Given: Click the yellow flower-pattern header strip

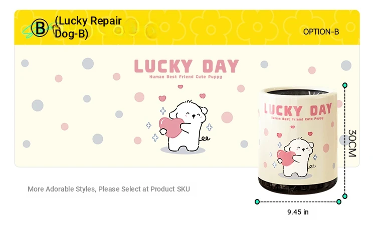Looking at the screenshot, I should coord(187,27).
